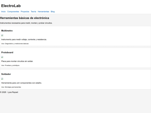
Task: Visit the Blog link
Action: 53,11
